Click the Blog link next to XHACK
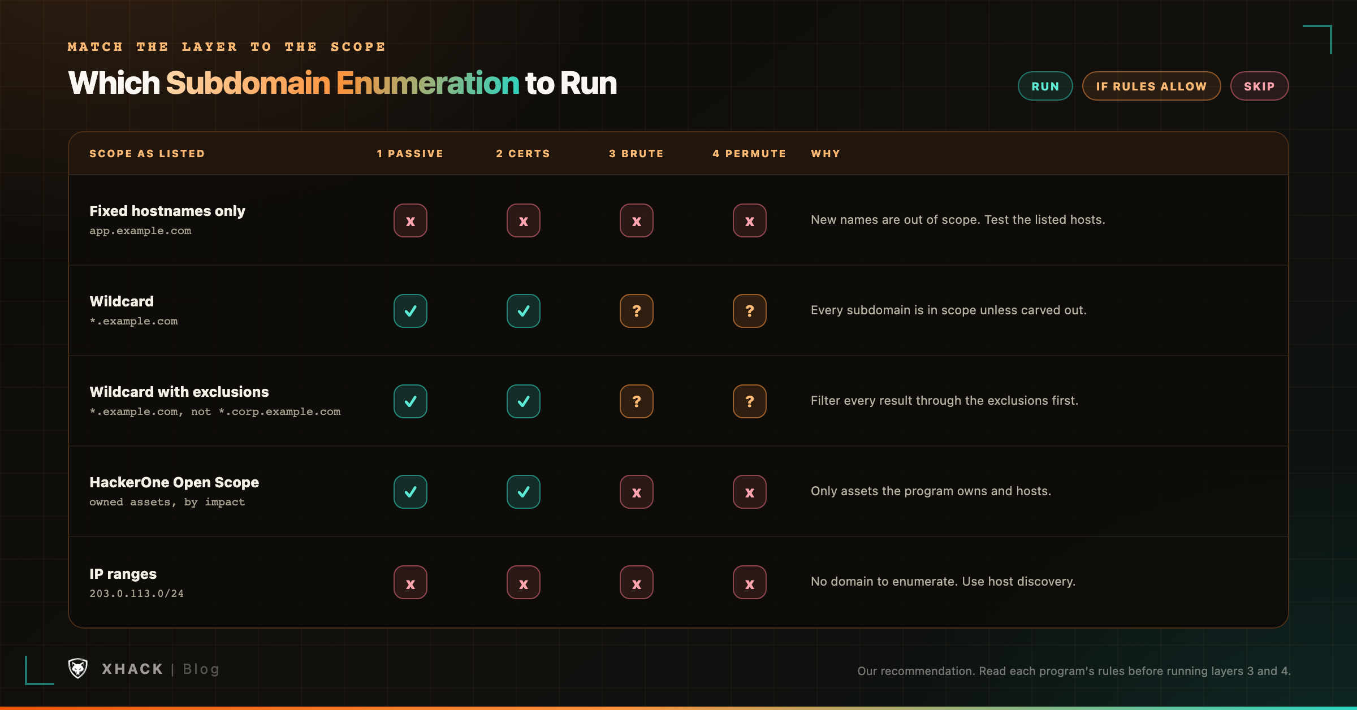1357x710 pixels. (201, 669)
